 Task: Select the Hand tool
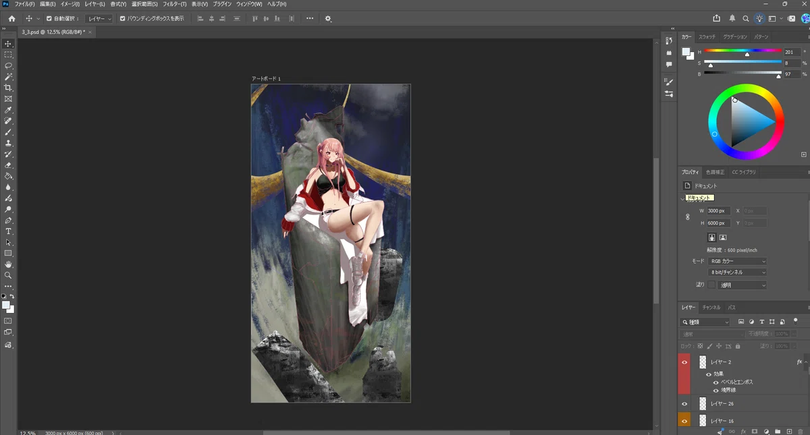[x=8, y=264]
